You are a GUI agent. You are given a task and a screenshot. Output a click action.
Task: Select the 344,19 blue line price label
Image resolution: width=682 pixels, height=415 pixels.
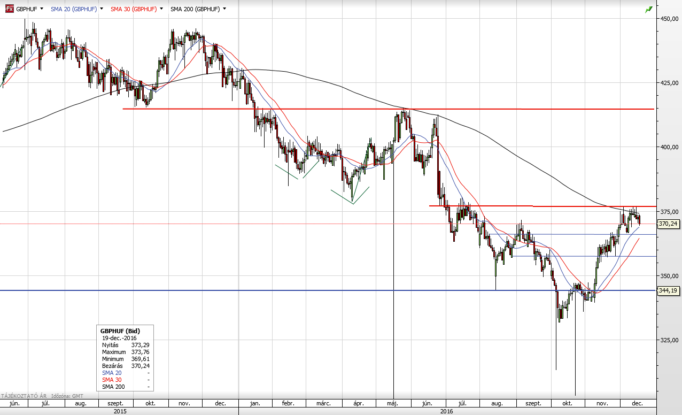(x=668, y=290)
